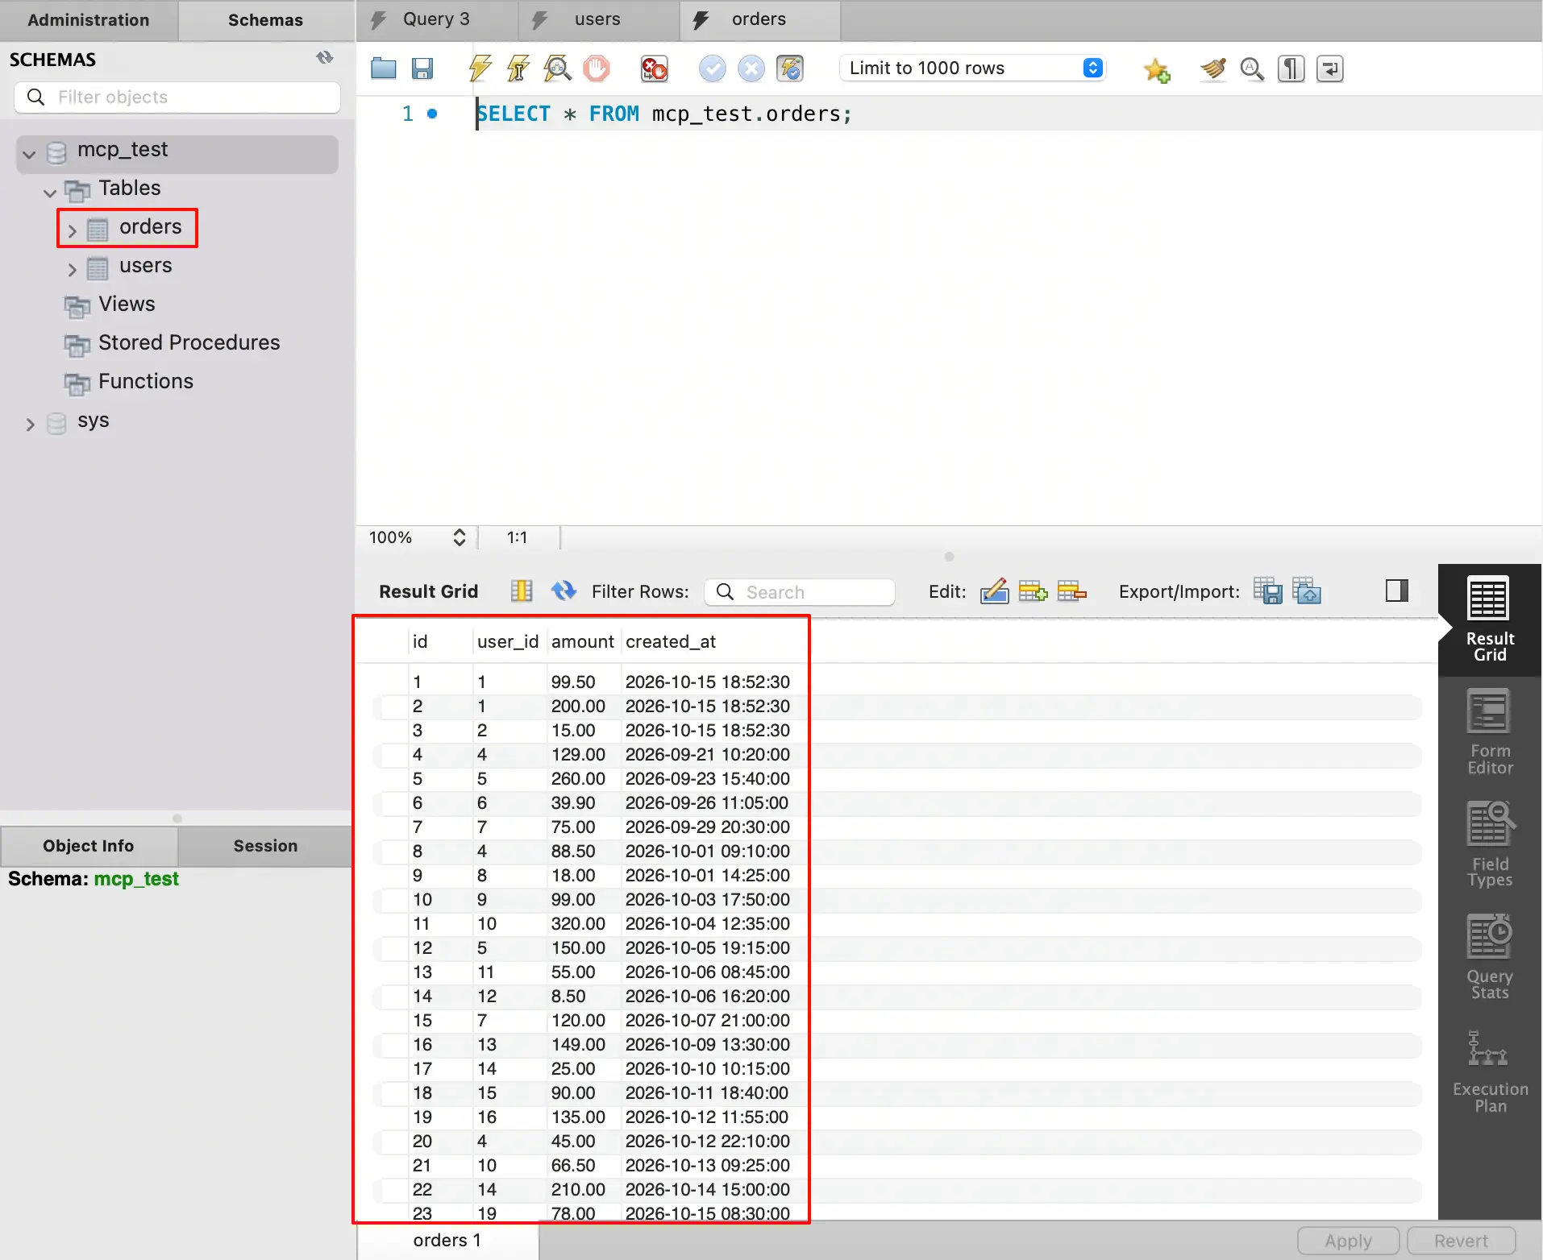The width and height of the screenshot is (1543, 1260).
Task: Change the 100% zoom stepper
Action: tap(460, 537)
